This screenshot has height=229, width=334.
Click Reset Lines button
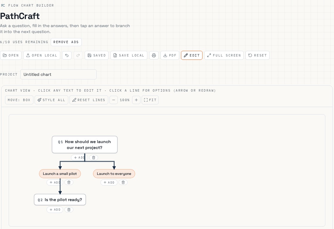point(89,100)
